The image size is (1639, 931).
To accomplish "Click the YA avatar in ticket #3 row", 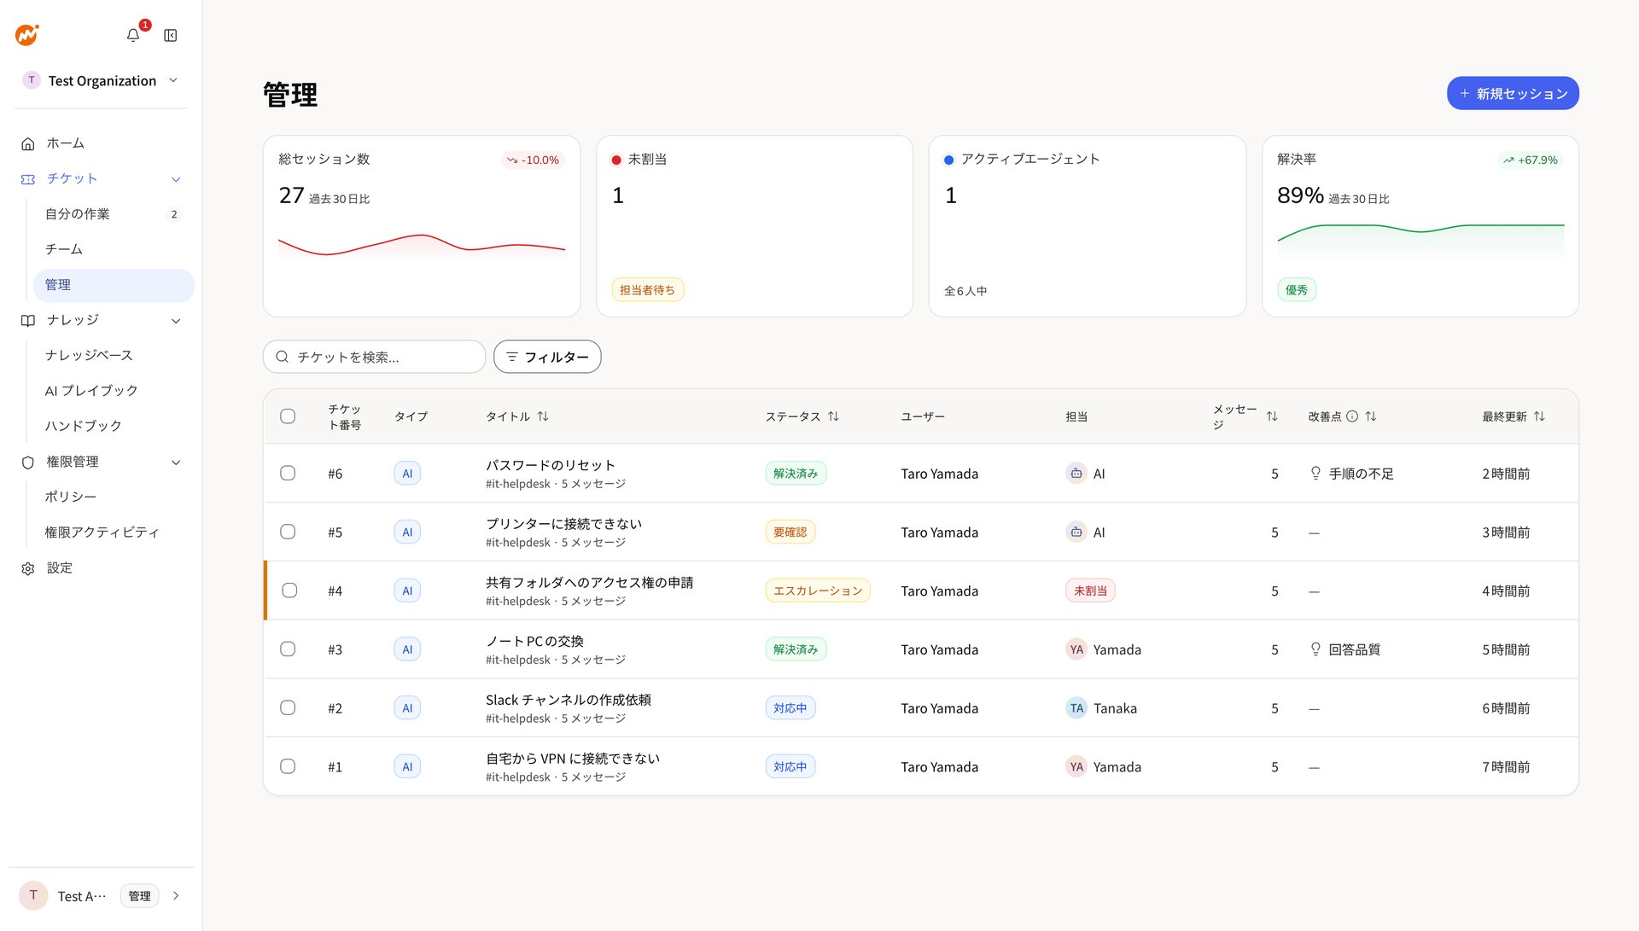I will pyautogui.click(x=1076, y=649).
